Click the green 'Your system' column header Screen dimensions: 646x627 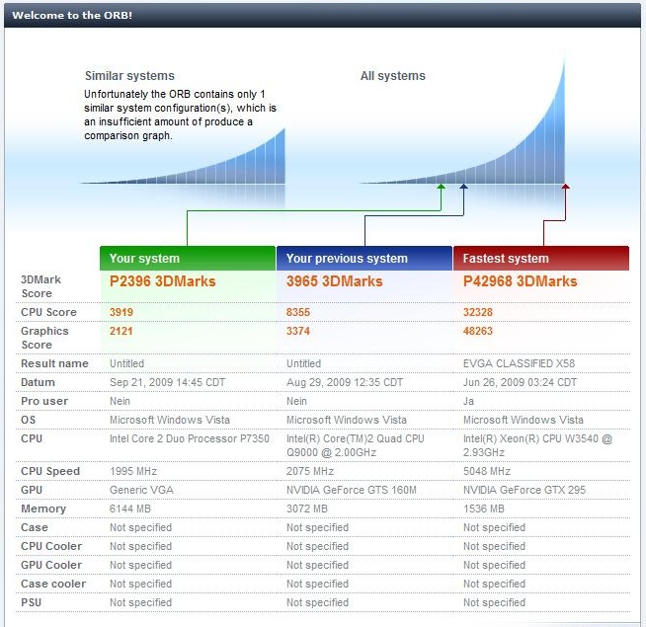(x=188, y=259)
